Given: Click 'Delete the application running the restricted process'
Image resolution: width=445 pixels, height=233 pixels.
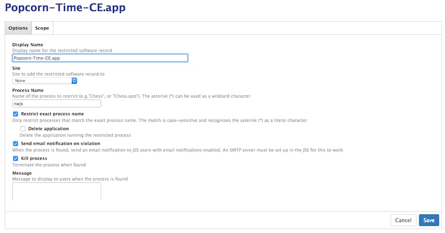Looking at the screenshot, I should [x=75, y=135].
